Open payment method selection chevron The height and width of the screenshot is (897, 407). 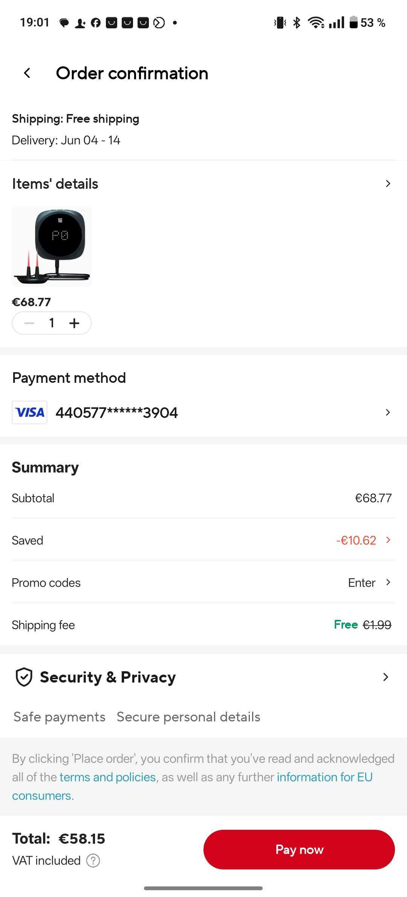pyautogui.click(x=388, y=412)
